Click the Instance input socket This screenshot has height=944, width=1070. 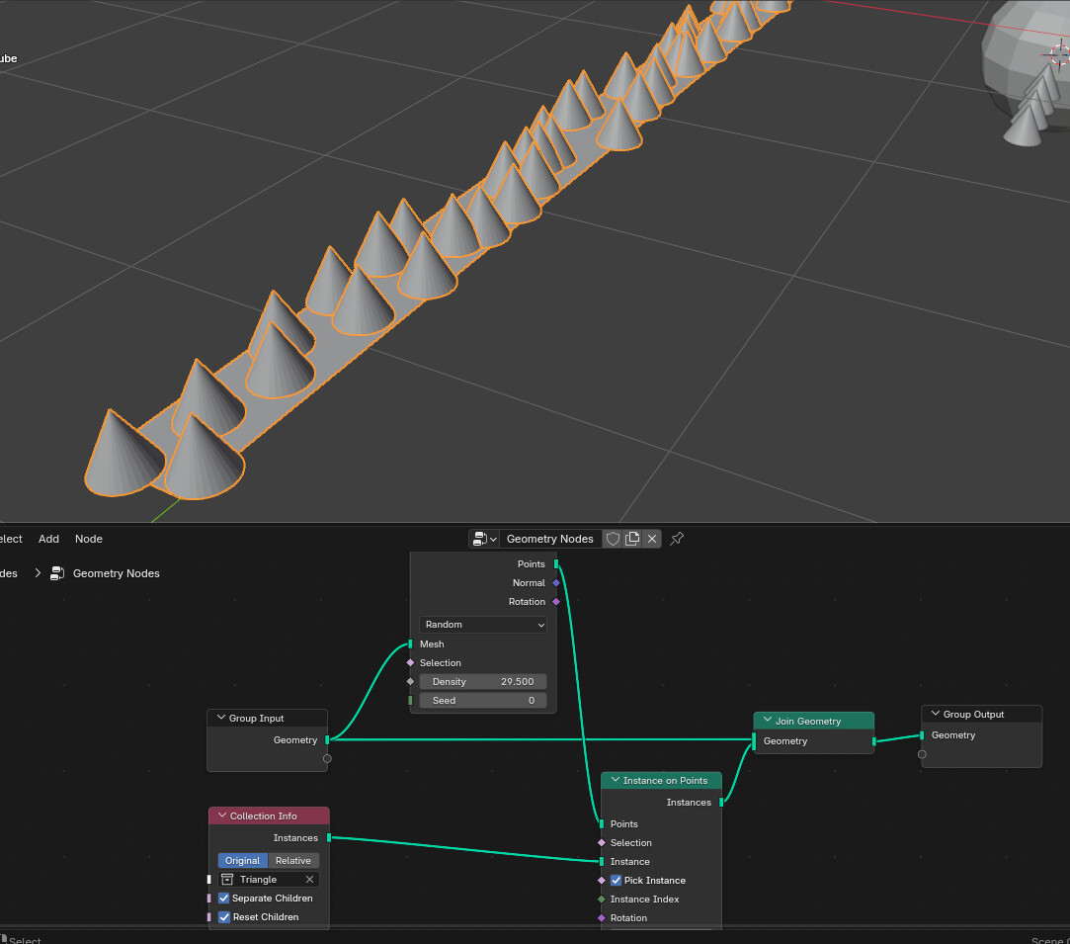coord(601,861)
